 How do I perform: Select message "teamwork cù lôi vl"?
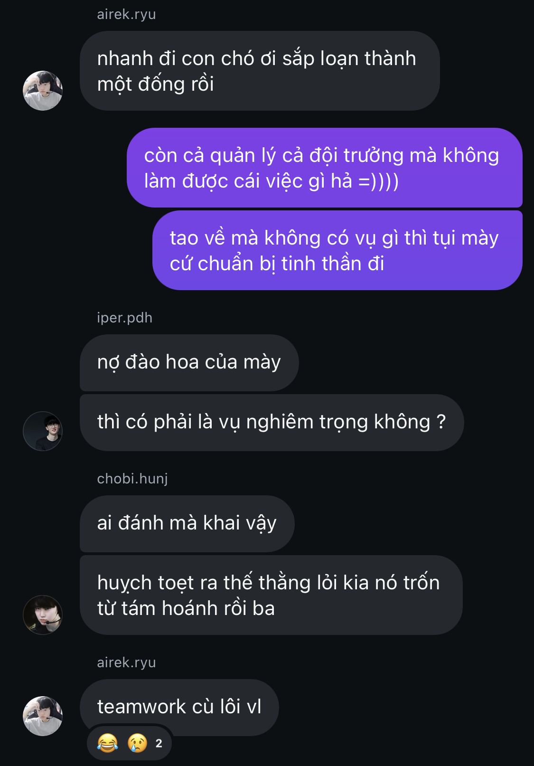tap(179, 707)
